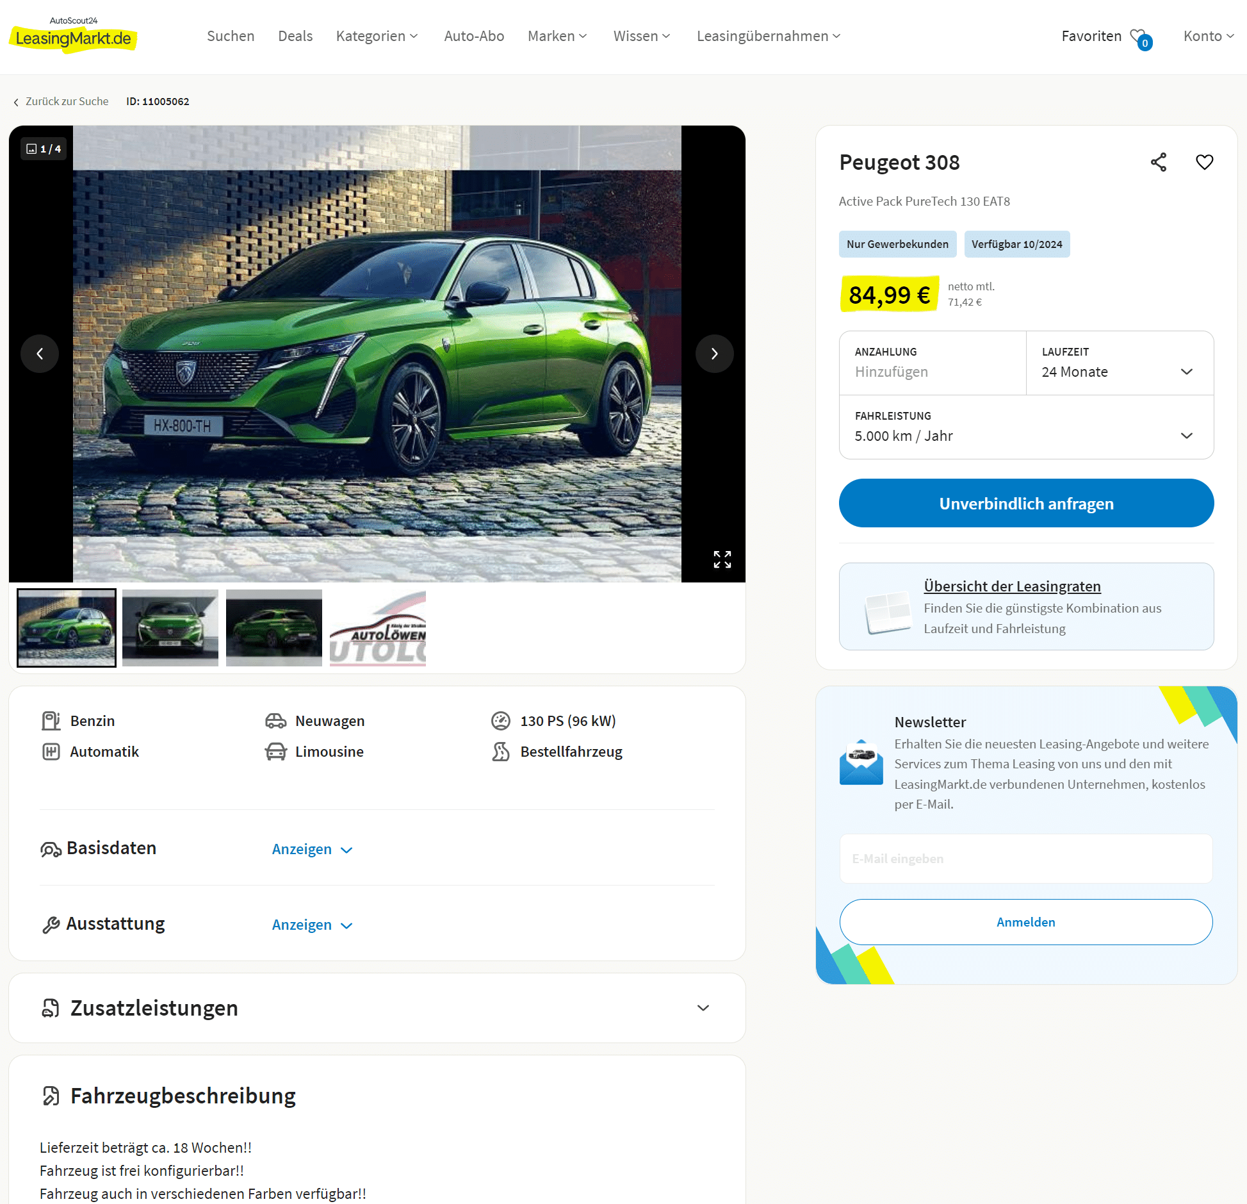Viewport: 1247px width, 1204px height.
Task: Show previous gallery image arrow
Action: tap(40, 354)
